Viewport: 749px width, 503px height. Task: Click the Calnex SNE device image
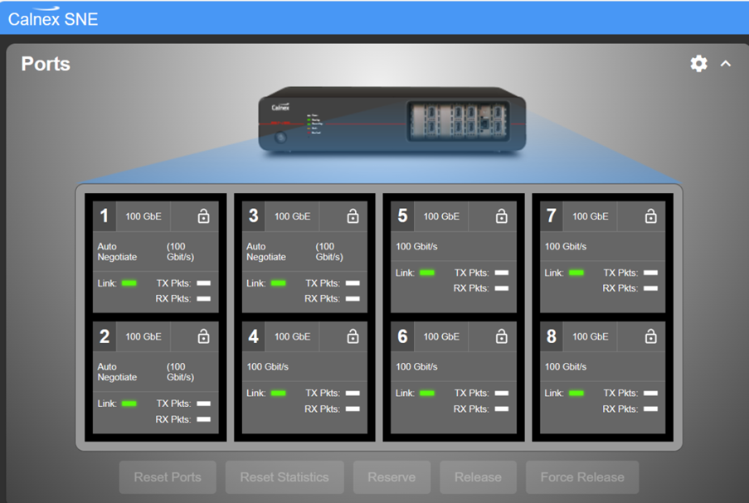[392, 120]
